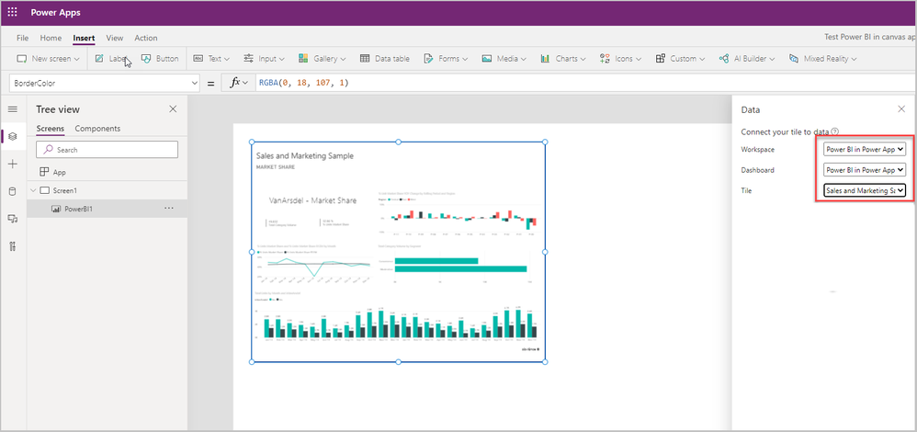Image resolution: width=917 pixels, height=432 pixels.
Task: Close the Tree view panel
Action: 173,108
